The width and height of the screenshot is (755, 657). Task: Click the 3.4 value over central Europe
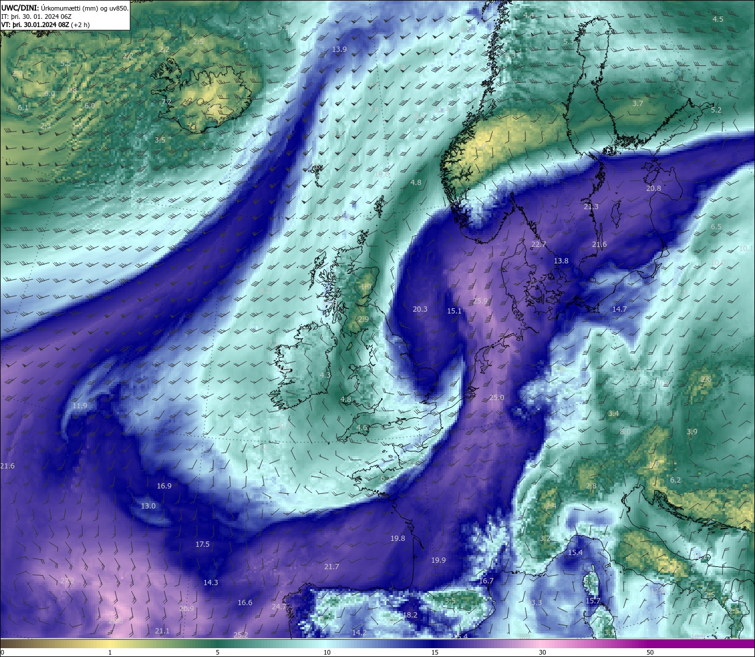point(613,414)
